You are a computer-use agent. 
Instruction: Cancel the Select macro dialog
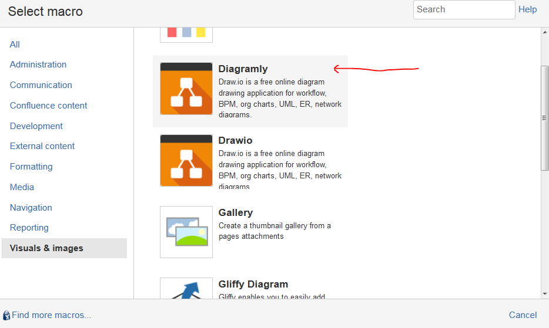click(523, 315)
